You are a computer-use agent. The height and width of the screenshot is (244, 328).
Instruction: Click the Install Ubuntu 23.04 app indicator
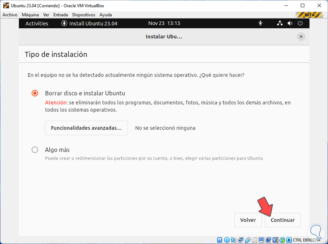point(89,23)
